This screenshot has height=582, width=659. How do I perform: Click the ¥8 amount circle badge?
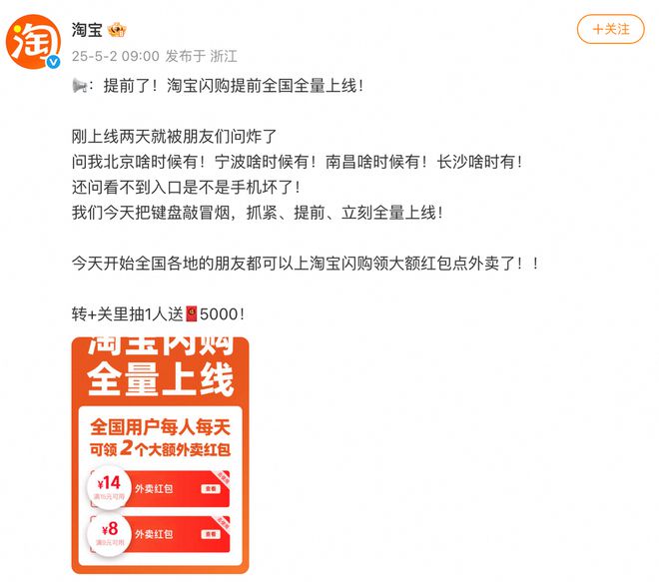(109, 533)
